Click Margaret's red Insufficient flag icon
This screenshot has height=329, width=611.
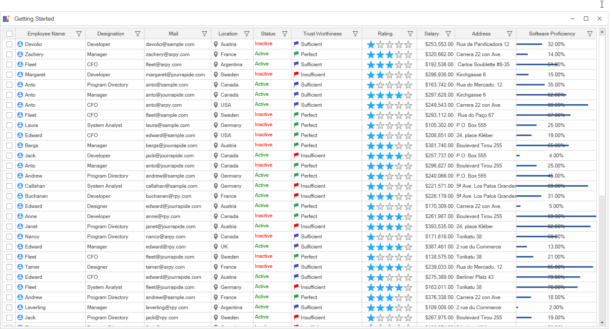point(296,74)
